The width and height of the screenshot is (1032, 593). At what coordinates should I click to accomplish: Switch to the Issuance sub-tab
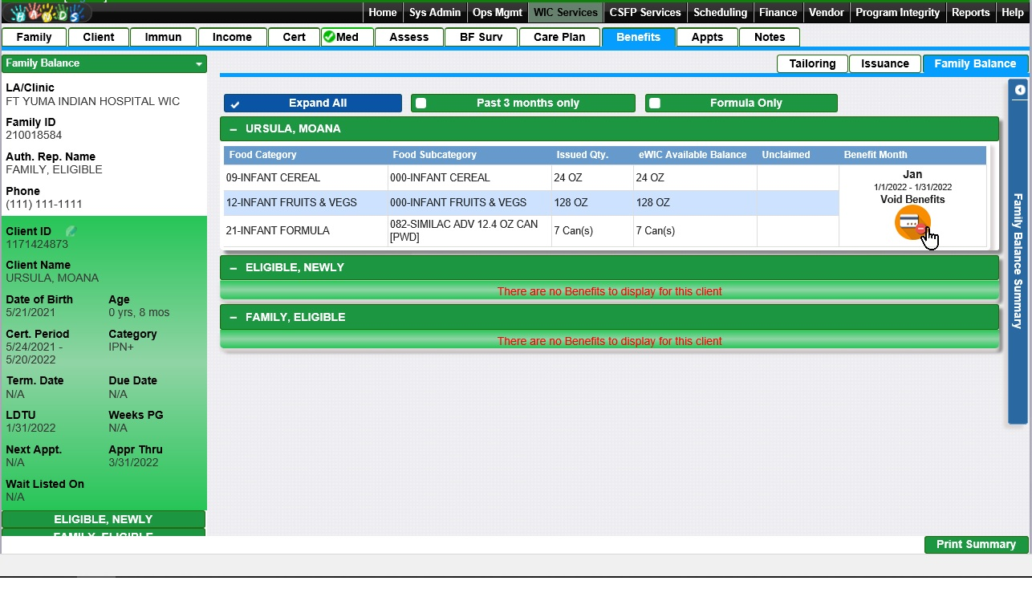pyautogui.click(x=884, y=64)
